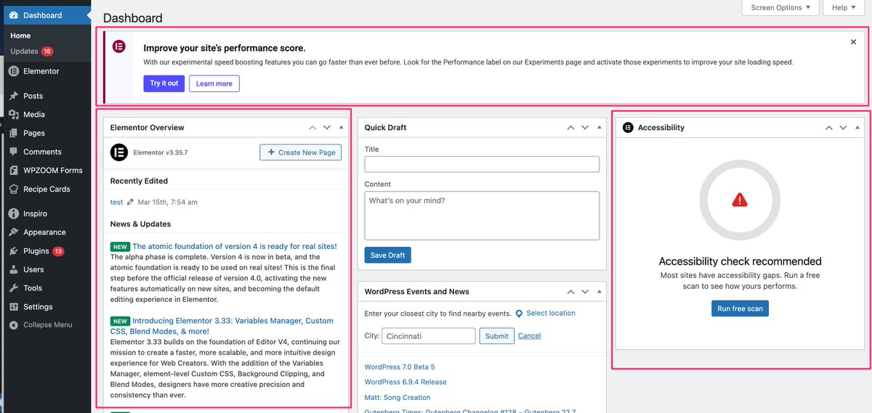Move Accessibility widget down
Image resolution: width=872 pixels, height=413 pixels.
tap(843, 128)
